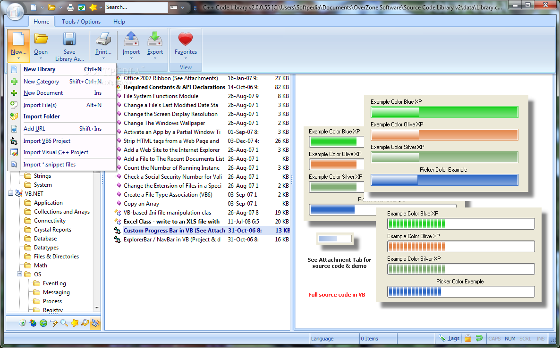Choose Import File(s) from the menu

(x=62, y=105)
